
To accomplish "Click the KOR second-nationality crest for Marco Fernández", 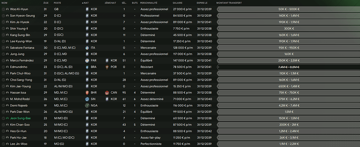I will 107,60.
